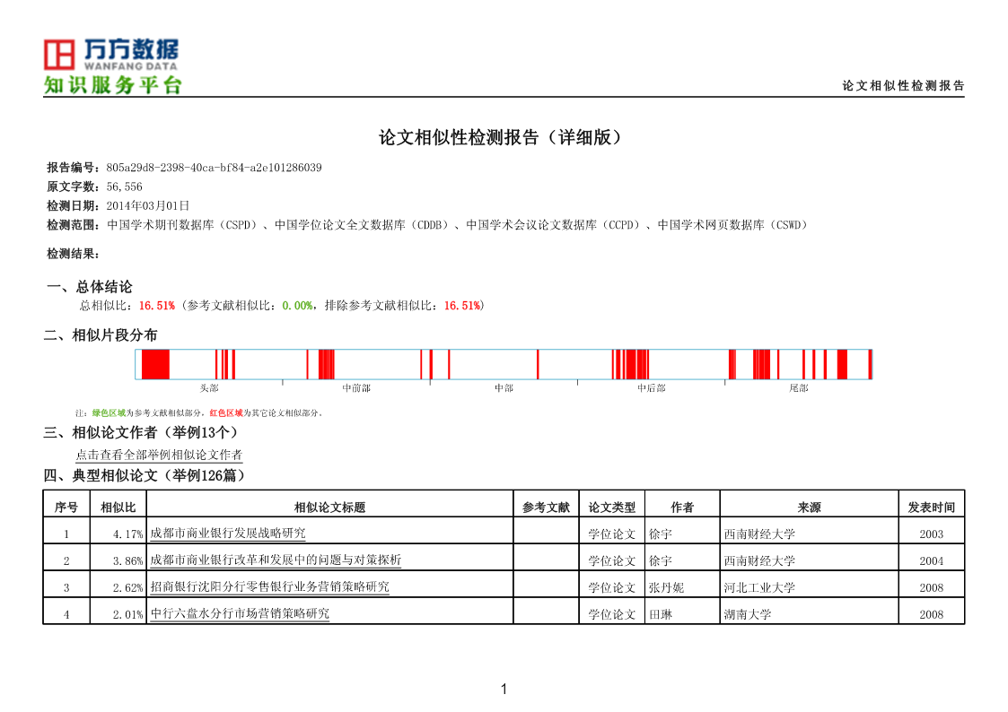This screenshot has width=1008, height=712.
Task: Click the 中部 label under distribution bar
Action: pyautogui.click(x=504, y=387)
